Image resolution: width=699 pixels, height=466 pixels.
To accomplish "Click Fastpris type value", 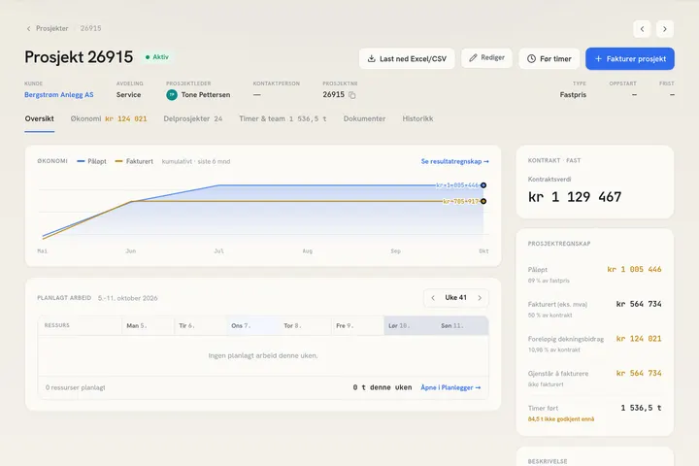I will pos(573,94).
